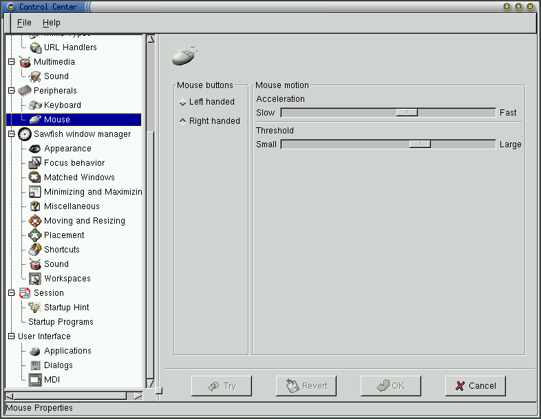541x419 pixels.
Task: Select the Left handed radio button
Action: 182,103
